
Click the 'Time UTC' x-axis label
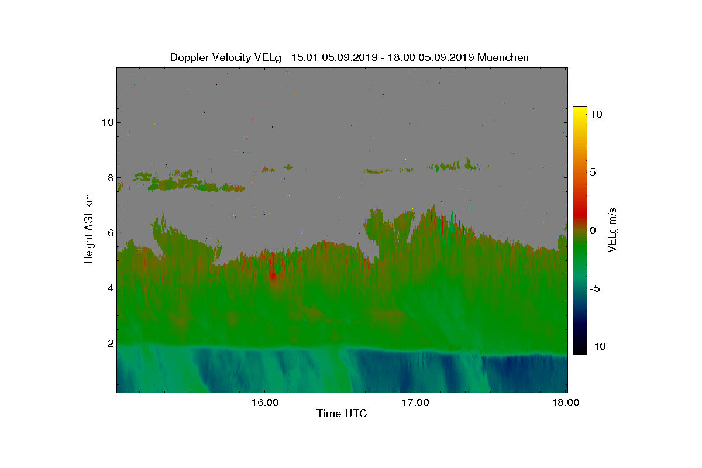(342, 414)
